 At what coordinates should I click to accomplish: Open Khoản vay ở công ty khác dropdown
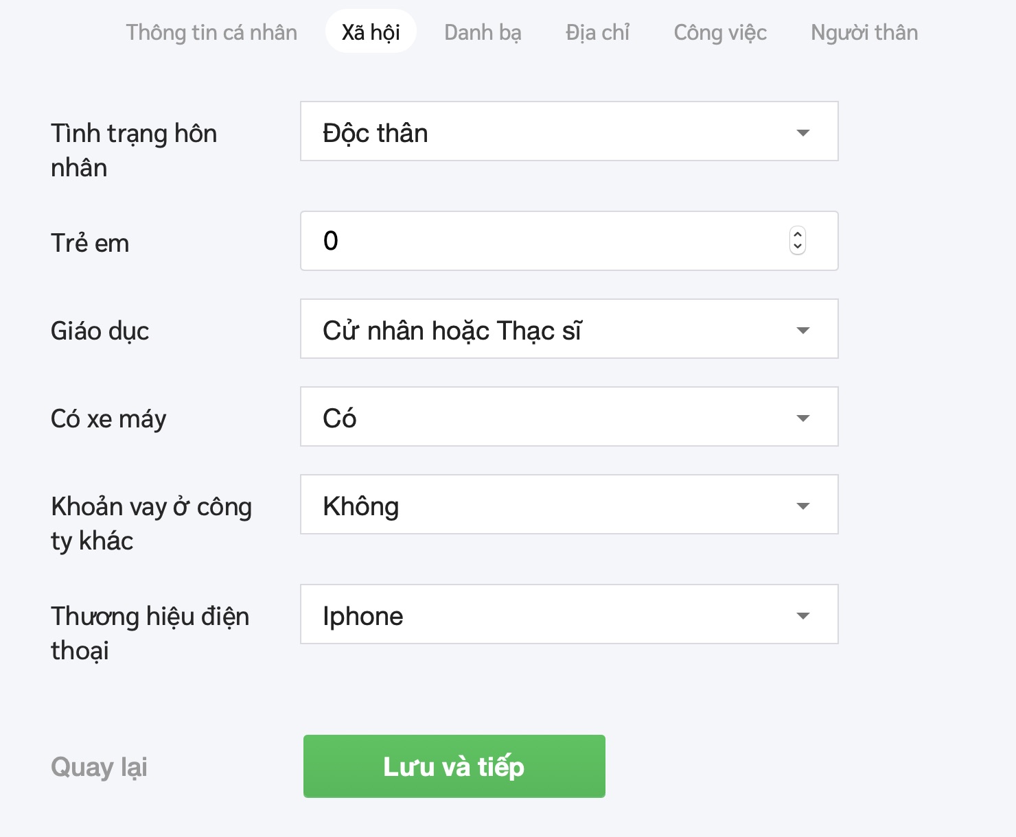click(568, 505)
